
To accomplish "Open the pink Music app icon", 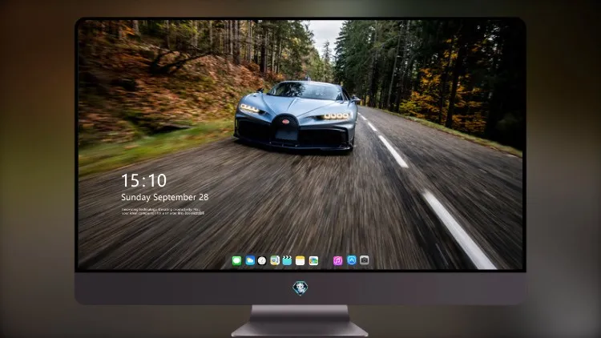I will (x=337, y=261).
